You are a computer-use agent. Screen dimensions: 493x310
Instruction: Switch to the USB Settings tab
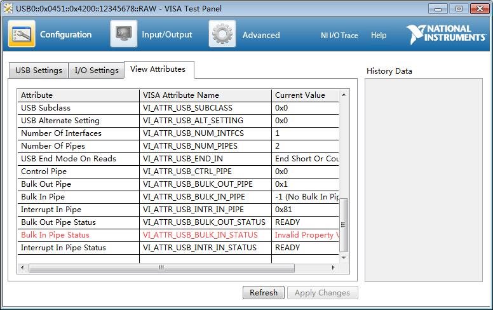39,70
